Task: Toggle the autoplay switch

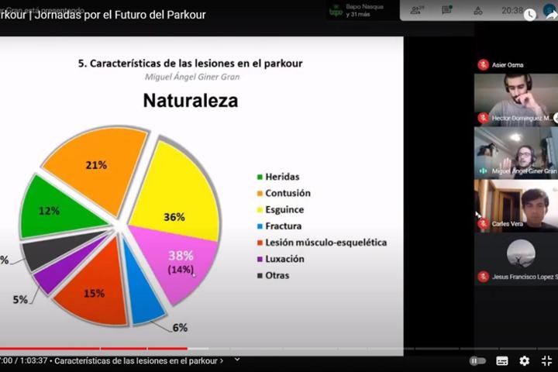Action: (477, 360)
